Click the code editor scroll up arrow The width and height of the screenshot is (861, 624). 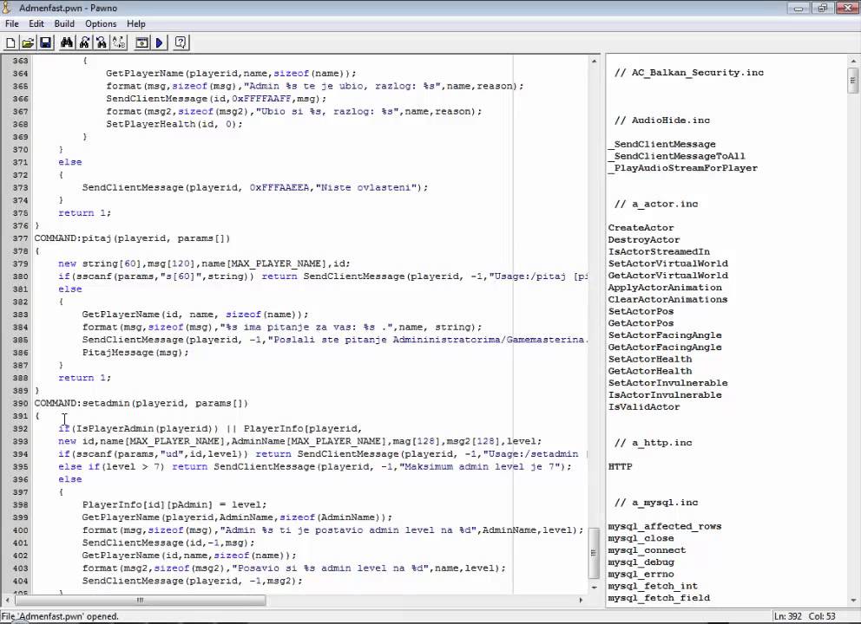click(595, 61)
